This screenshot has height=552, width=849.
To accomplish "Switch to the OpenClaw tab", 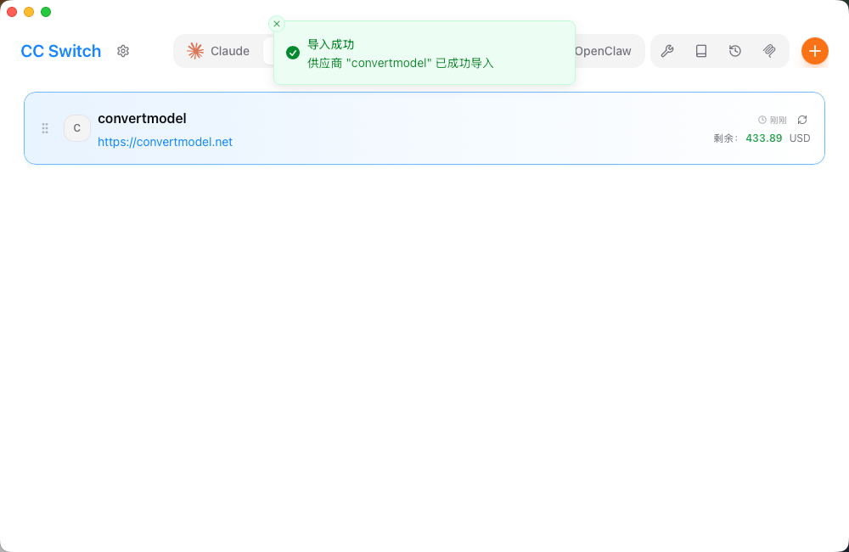I will (604, 51).
